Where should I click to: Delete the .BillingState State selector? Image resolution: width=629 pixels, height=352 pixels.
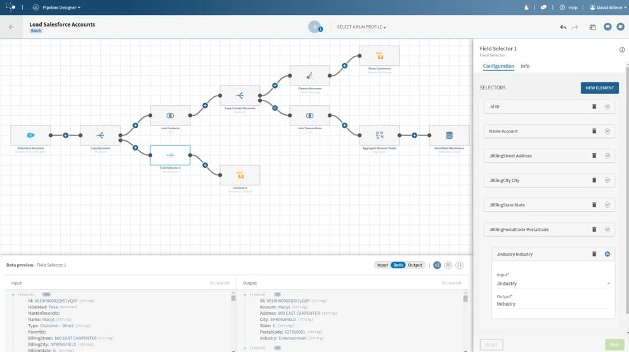[594, 204]
